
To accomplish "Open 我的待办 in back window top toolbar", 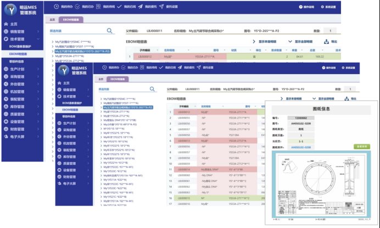I will pos(64,7).
